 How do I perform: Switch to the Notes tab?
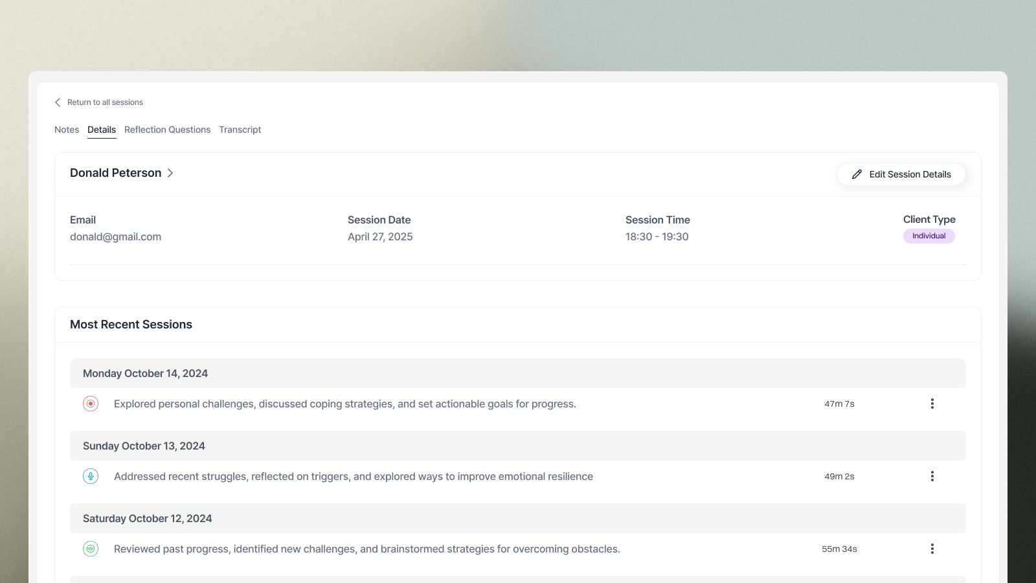(66, 130)
